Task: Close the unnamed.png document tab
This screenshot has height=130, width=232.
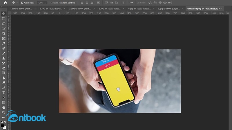Action: [x=222, y=9]
